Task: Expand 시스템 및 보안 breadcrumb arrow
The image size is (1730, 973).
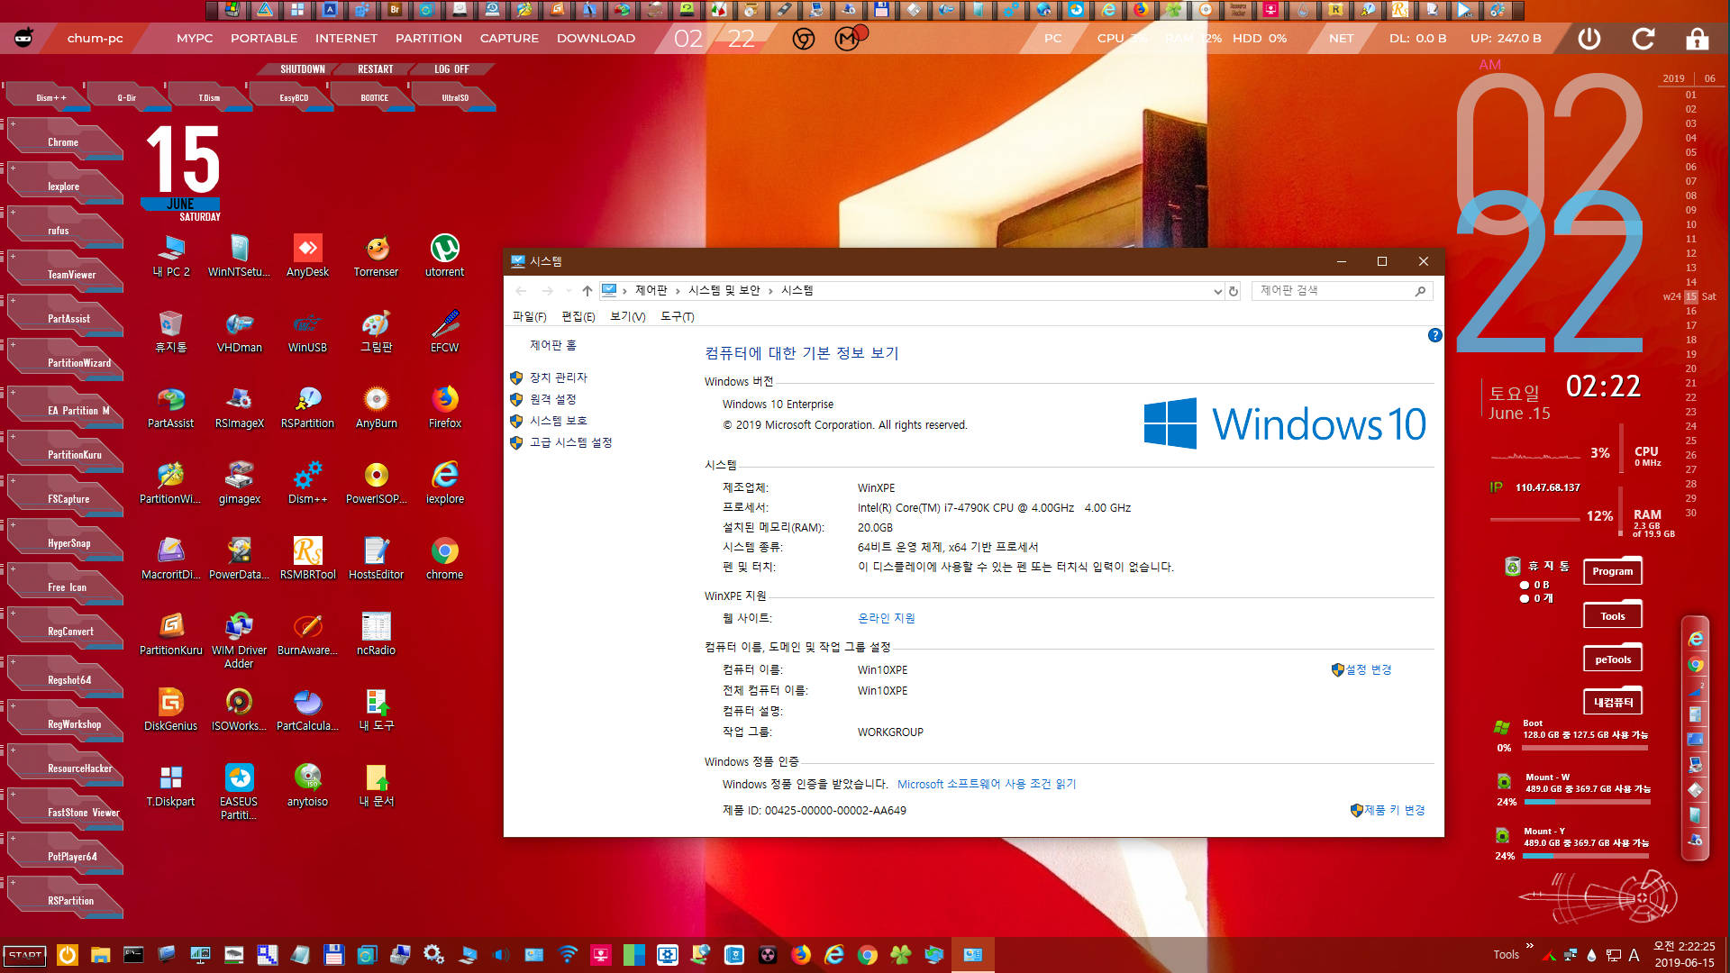Action: [770, 291]
